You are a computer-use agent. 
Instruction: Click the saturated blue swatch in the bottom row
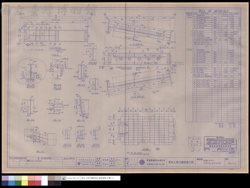click(11, 183)
